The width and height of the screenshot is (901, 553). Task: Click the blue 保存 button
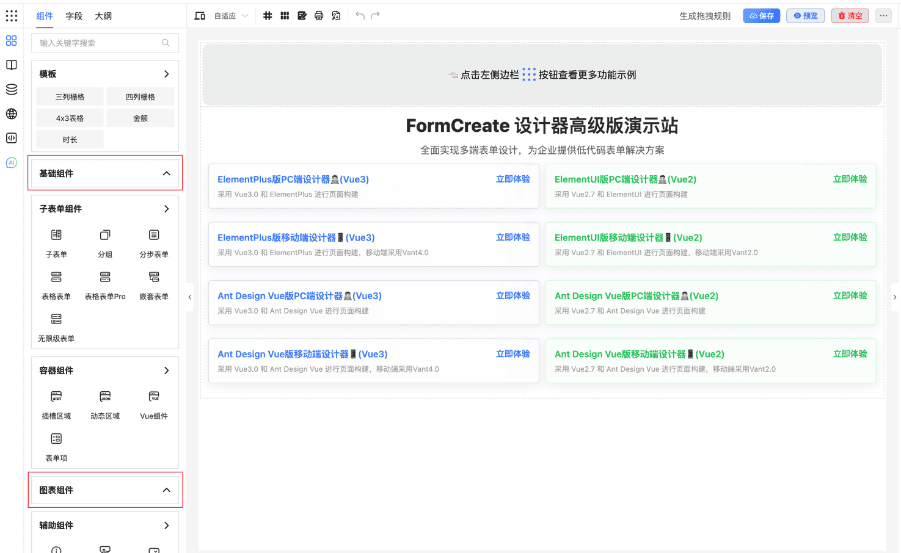[762, 16]
